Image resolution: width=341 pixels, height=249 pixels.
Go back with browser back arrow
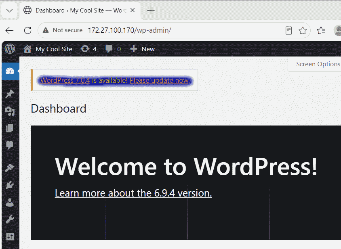(x=10, y=30)
